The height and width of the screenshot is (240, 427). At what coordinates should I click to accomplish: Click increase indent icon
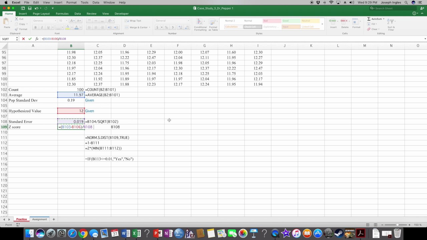point(116,27)
